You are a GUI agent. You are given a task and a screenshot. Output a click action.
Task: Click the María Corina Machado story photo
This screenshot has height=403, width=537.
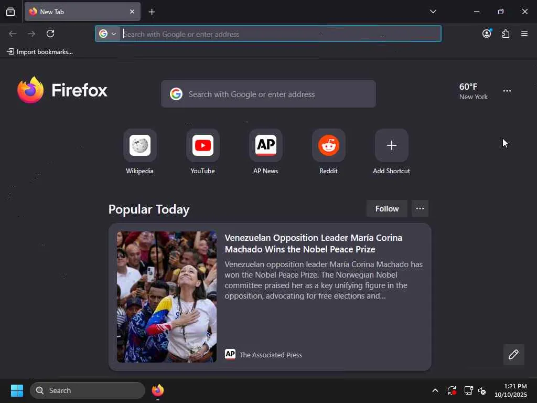pyautogui.click(x=167, y=297)
